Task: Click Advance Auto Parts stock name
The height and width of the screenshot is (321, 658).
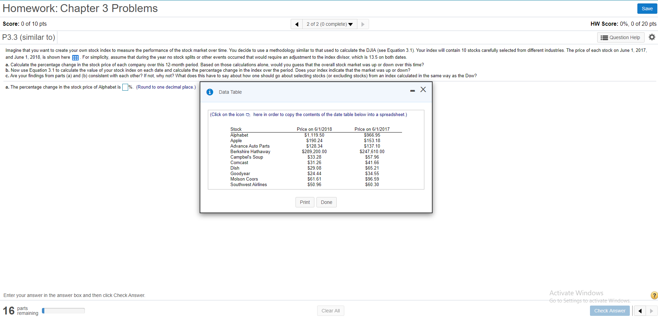Action: [250, 146]
